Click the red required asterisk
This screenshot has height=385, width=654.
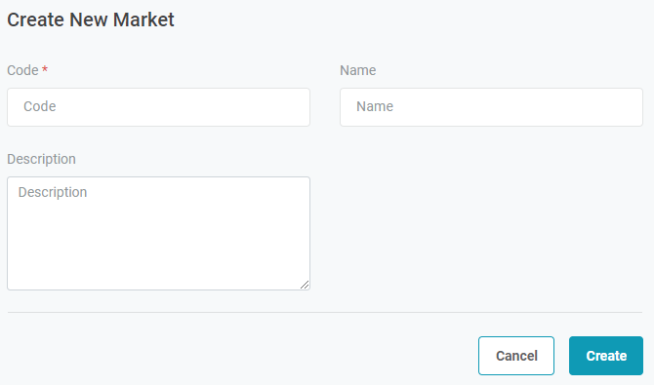[x=45, y=69]
